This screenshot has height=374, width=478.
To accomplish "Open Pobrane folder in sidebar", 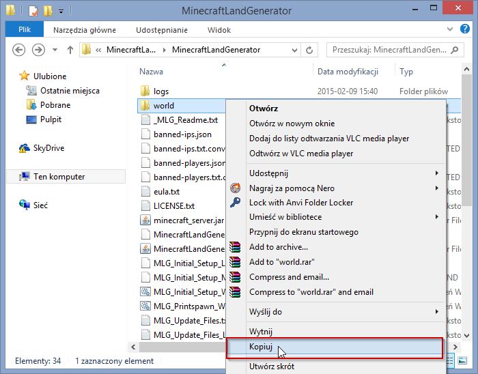I will click(x=55, y=105).
